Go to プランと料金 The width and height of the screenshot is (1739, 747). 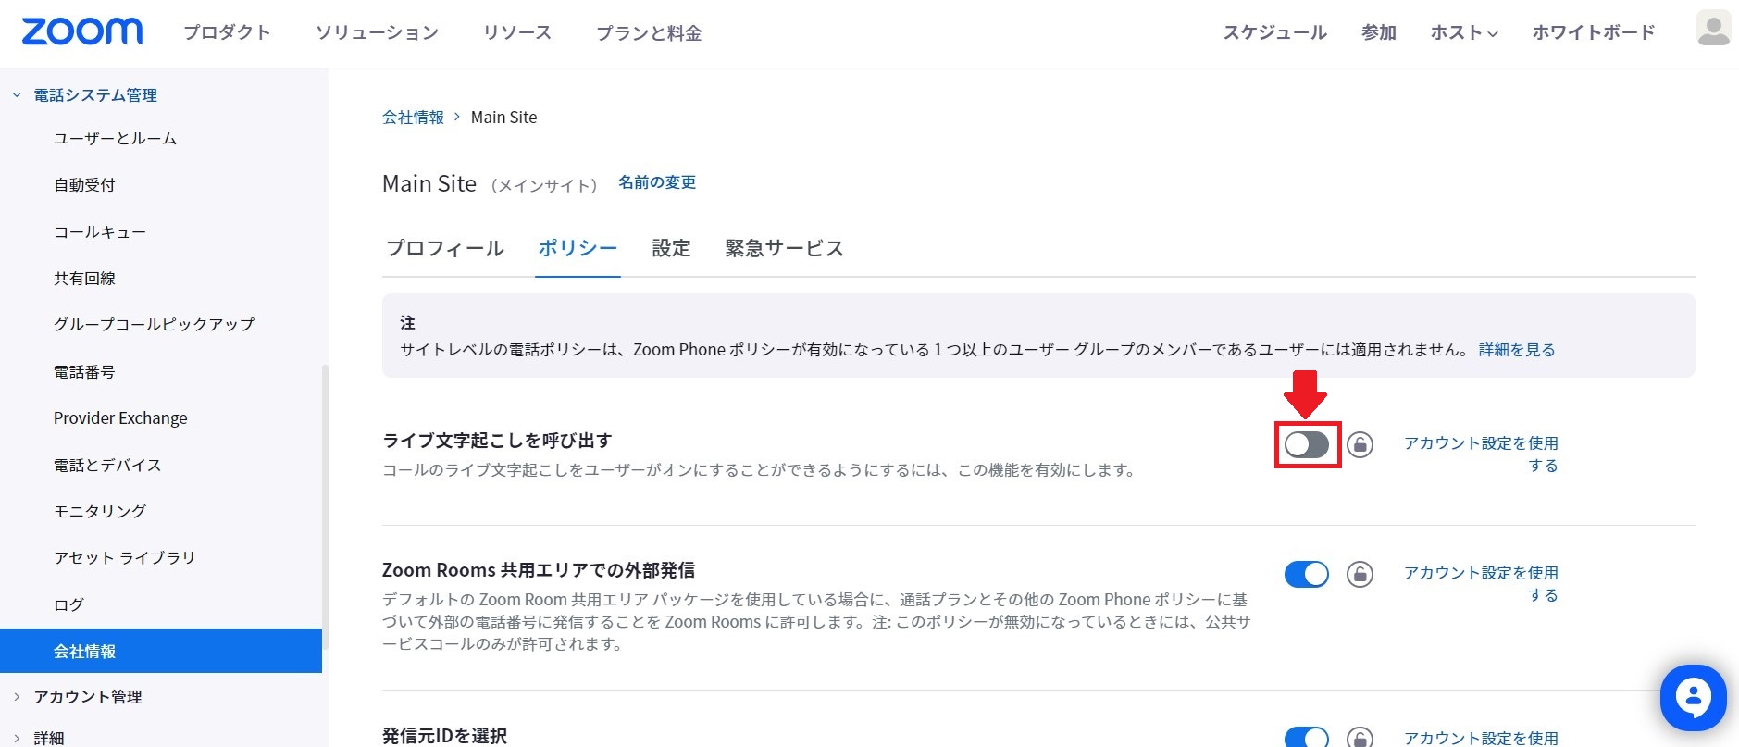(649, 33)
